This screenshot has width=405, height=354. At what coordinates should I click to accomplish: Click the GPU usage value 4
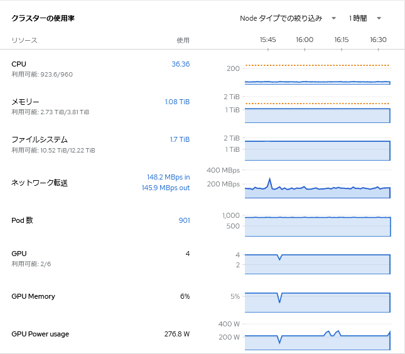pos(188,254)
